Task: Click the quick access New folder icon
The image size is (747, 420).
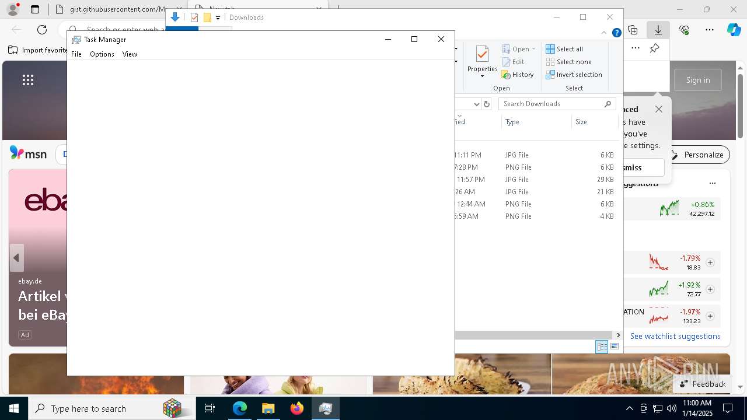Action: click(x=207, y=17)
